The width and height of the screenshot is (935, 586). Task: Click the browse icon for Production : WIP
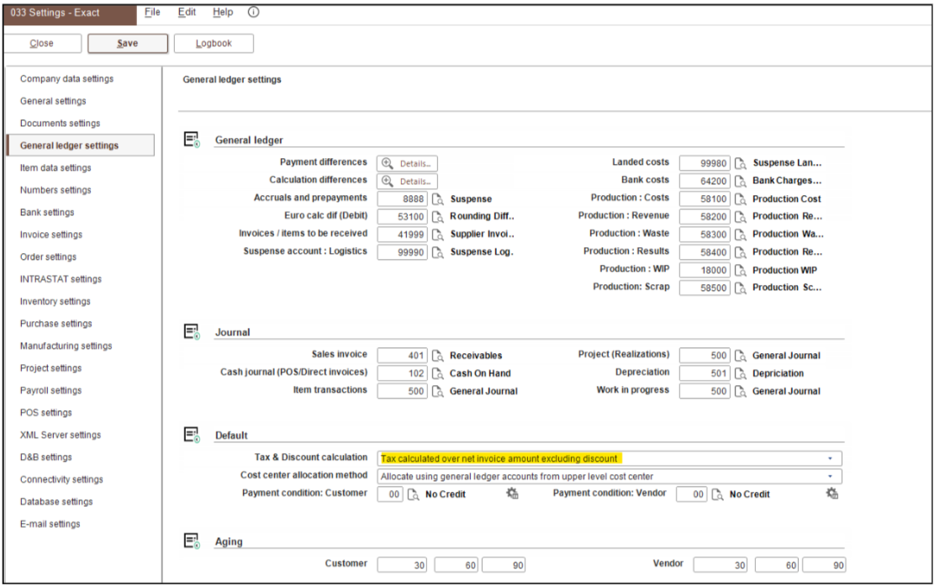click(740, 270)
